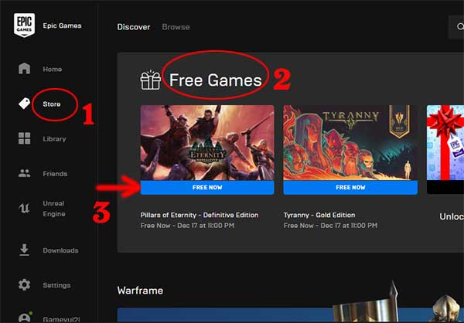Screen dimensions: 464x323
Task: Click the Epic Games title text
Action: click(x=62, y=25)
